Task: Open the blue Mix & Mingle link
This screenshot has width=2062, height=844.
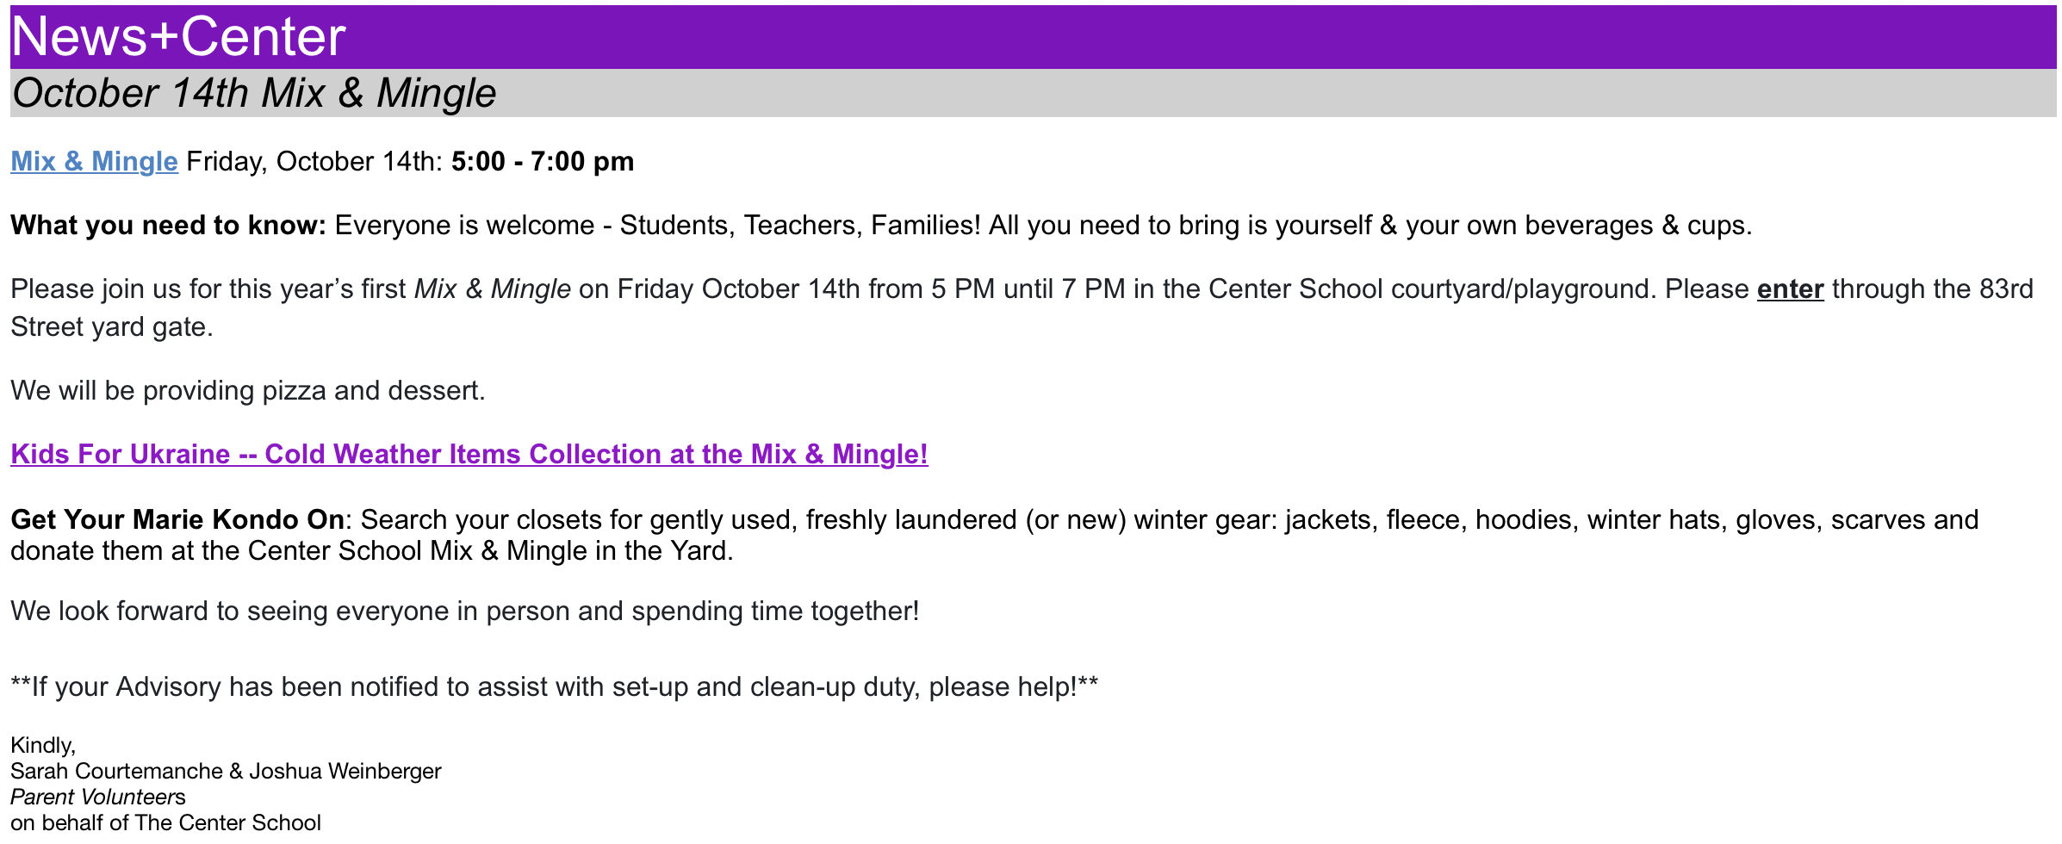Action: 94,162
